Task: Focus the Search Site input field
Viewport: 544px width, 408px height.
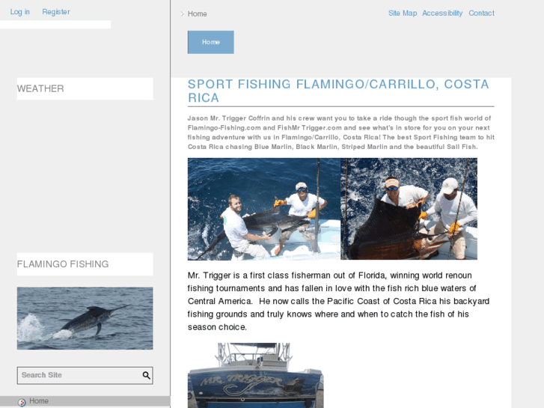Action: tap(79, 375)
